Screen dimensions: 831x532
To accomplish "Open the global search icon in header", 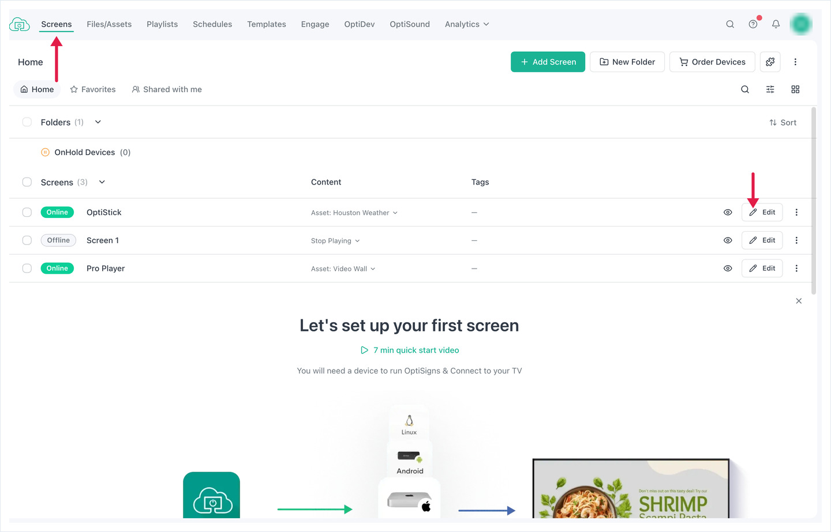I will pos(730,24).
